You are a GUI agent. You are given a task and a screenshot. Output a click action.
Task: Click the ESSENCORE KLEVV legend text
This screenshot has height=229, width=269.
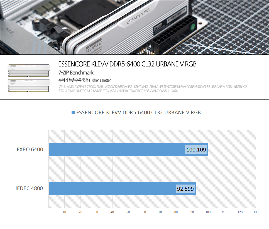(x=139, y=113)
